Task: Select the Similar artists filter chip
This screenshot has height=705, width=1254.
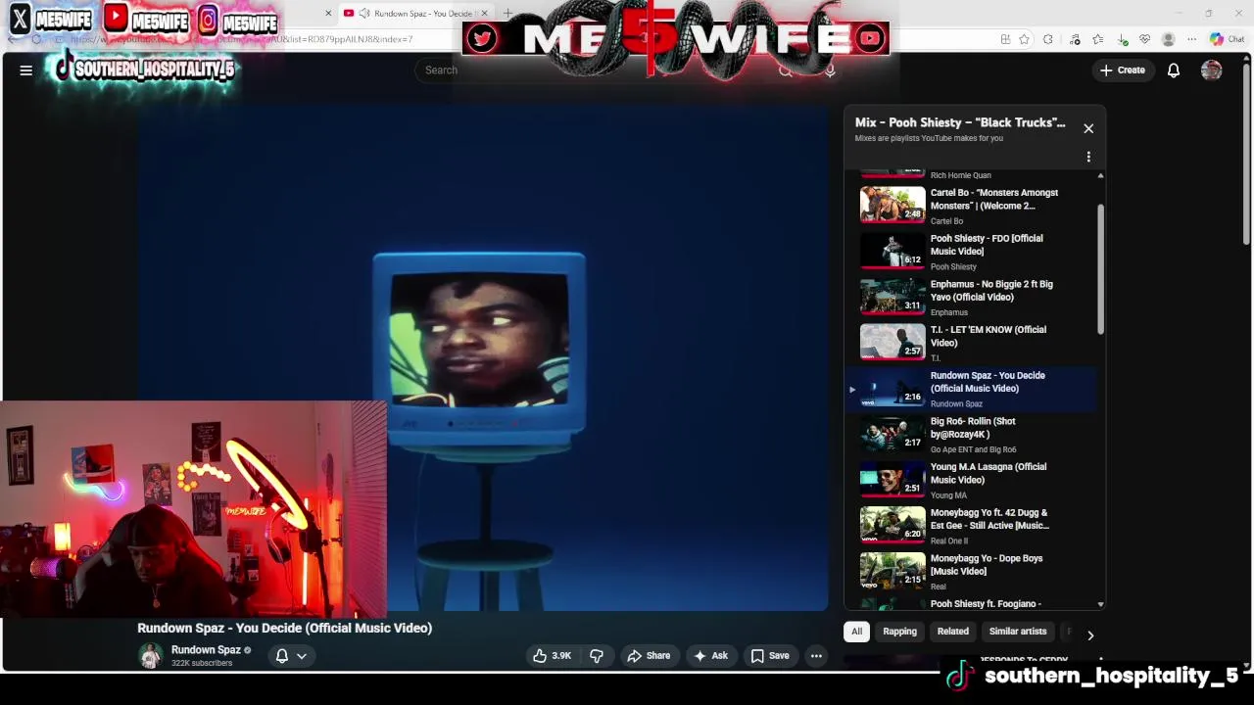Action: (1018, 632)
